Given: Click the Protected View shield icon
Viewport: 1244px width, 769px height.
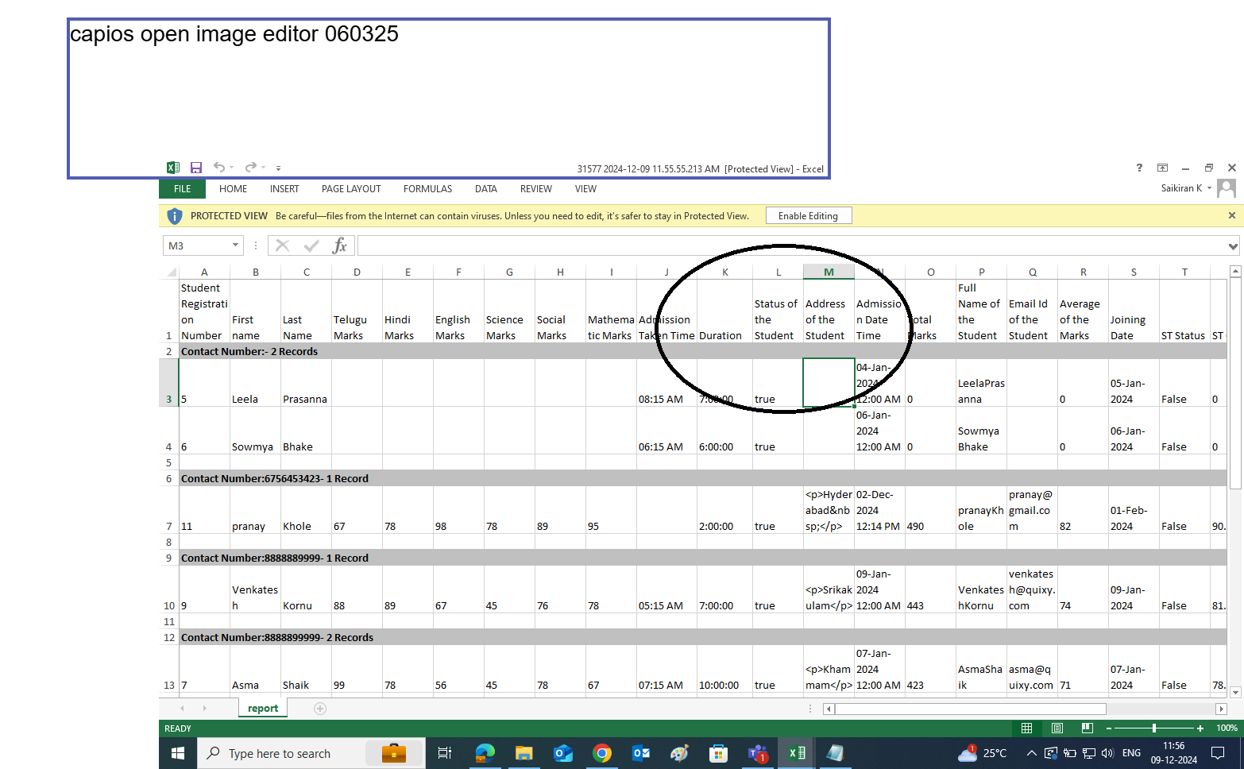Looking at the screenshot, I should 175,216.
